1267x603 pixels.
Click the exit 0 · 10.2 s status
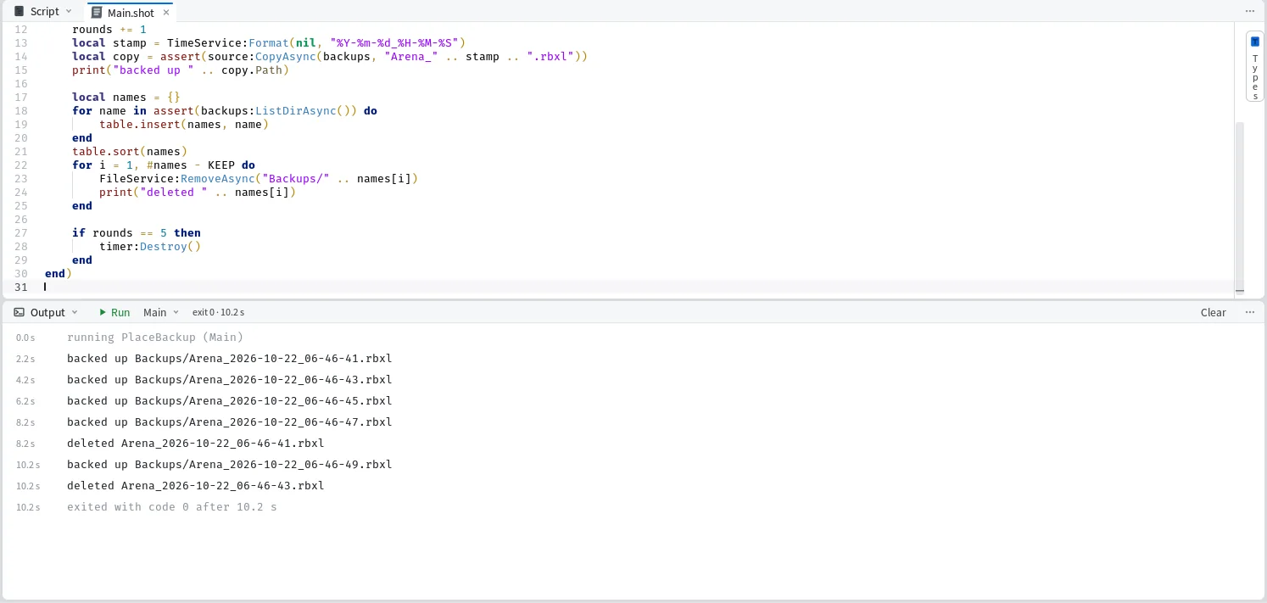click(x=218, y=312)
